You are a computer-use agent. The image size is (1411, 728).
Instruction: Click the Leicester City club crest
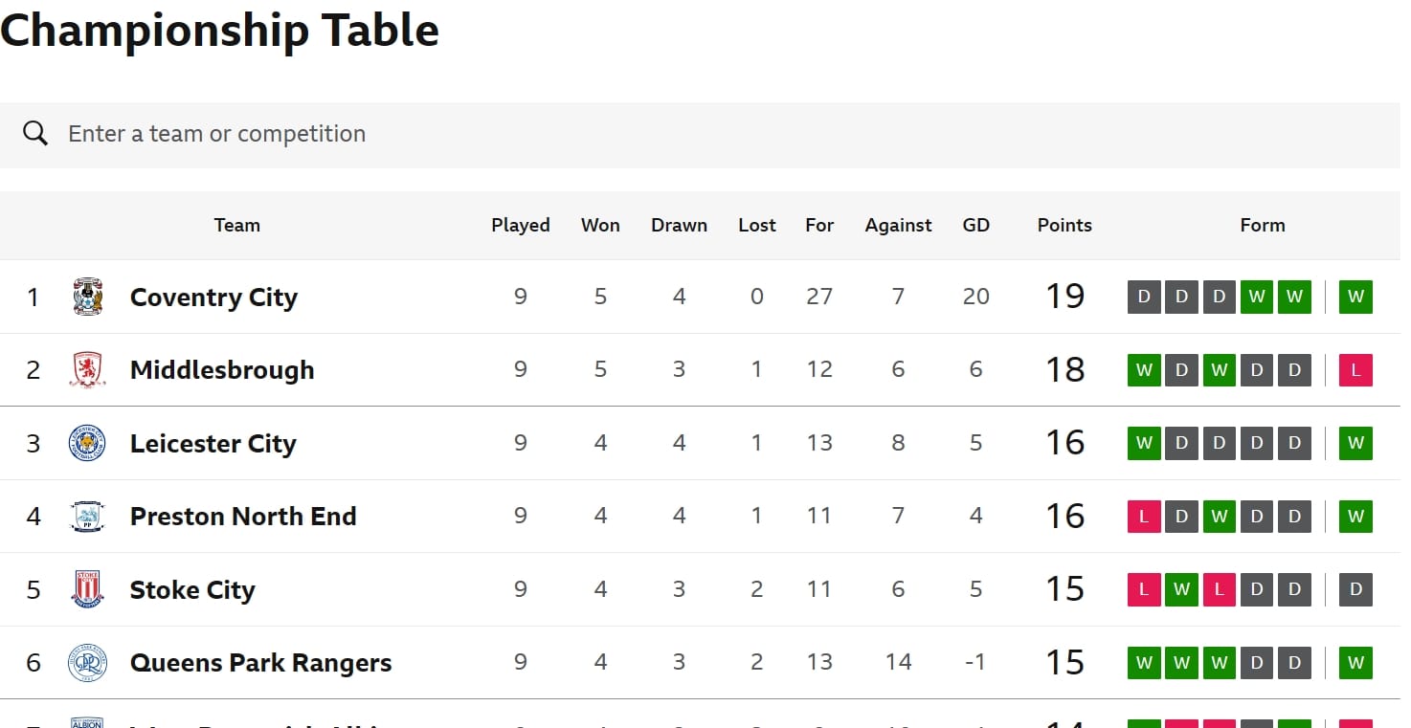(87, 444)
